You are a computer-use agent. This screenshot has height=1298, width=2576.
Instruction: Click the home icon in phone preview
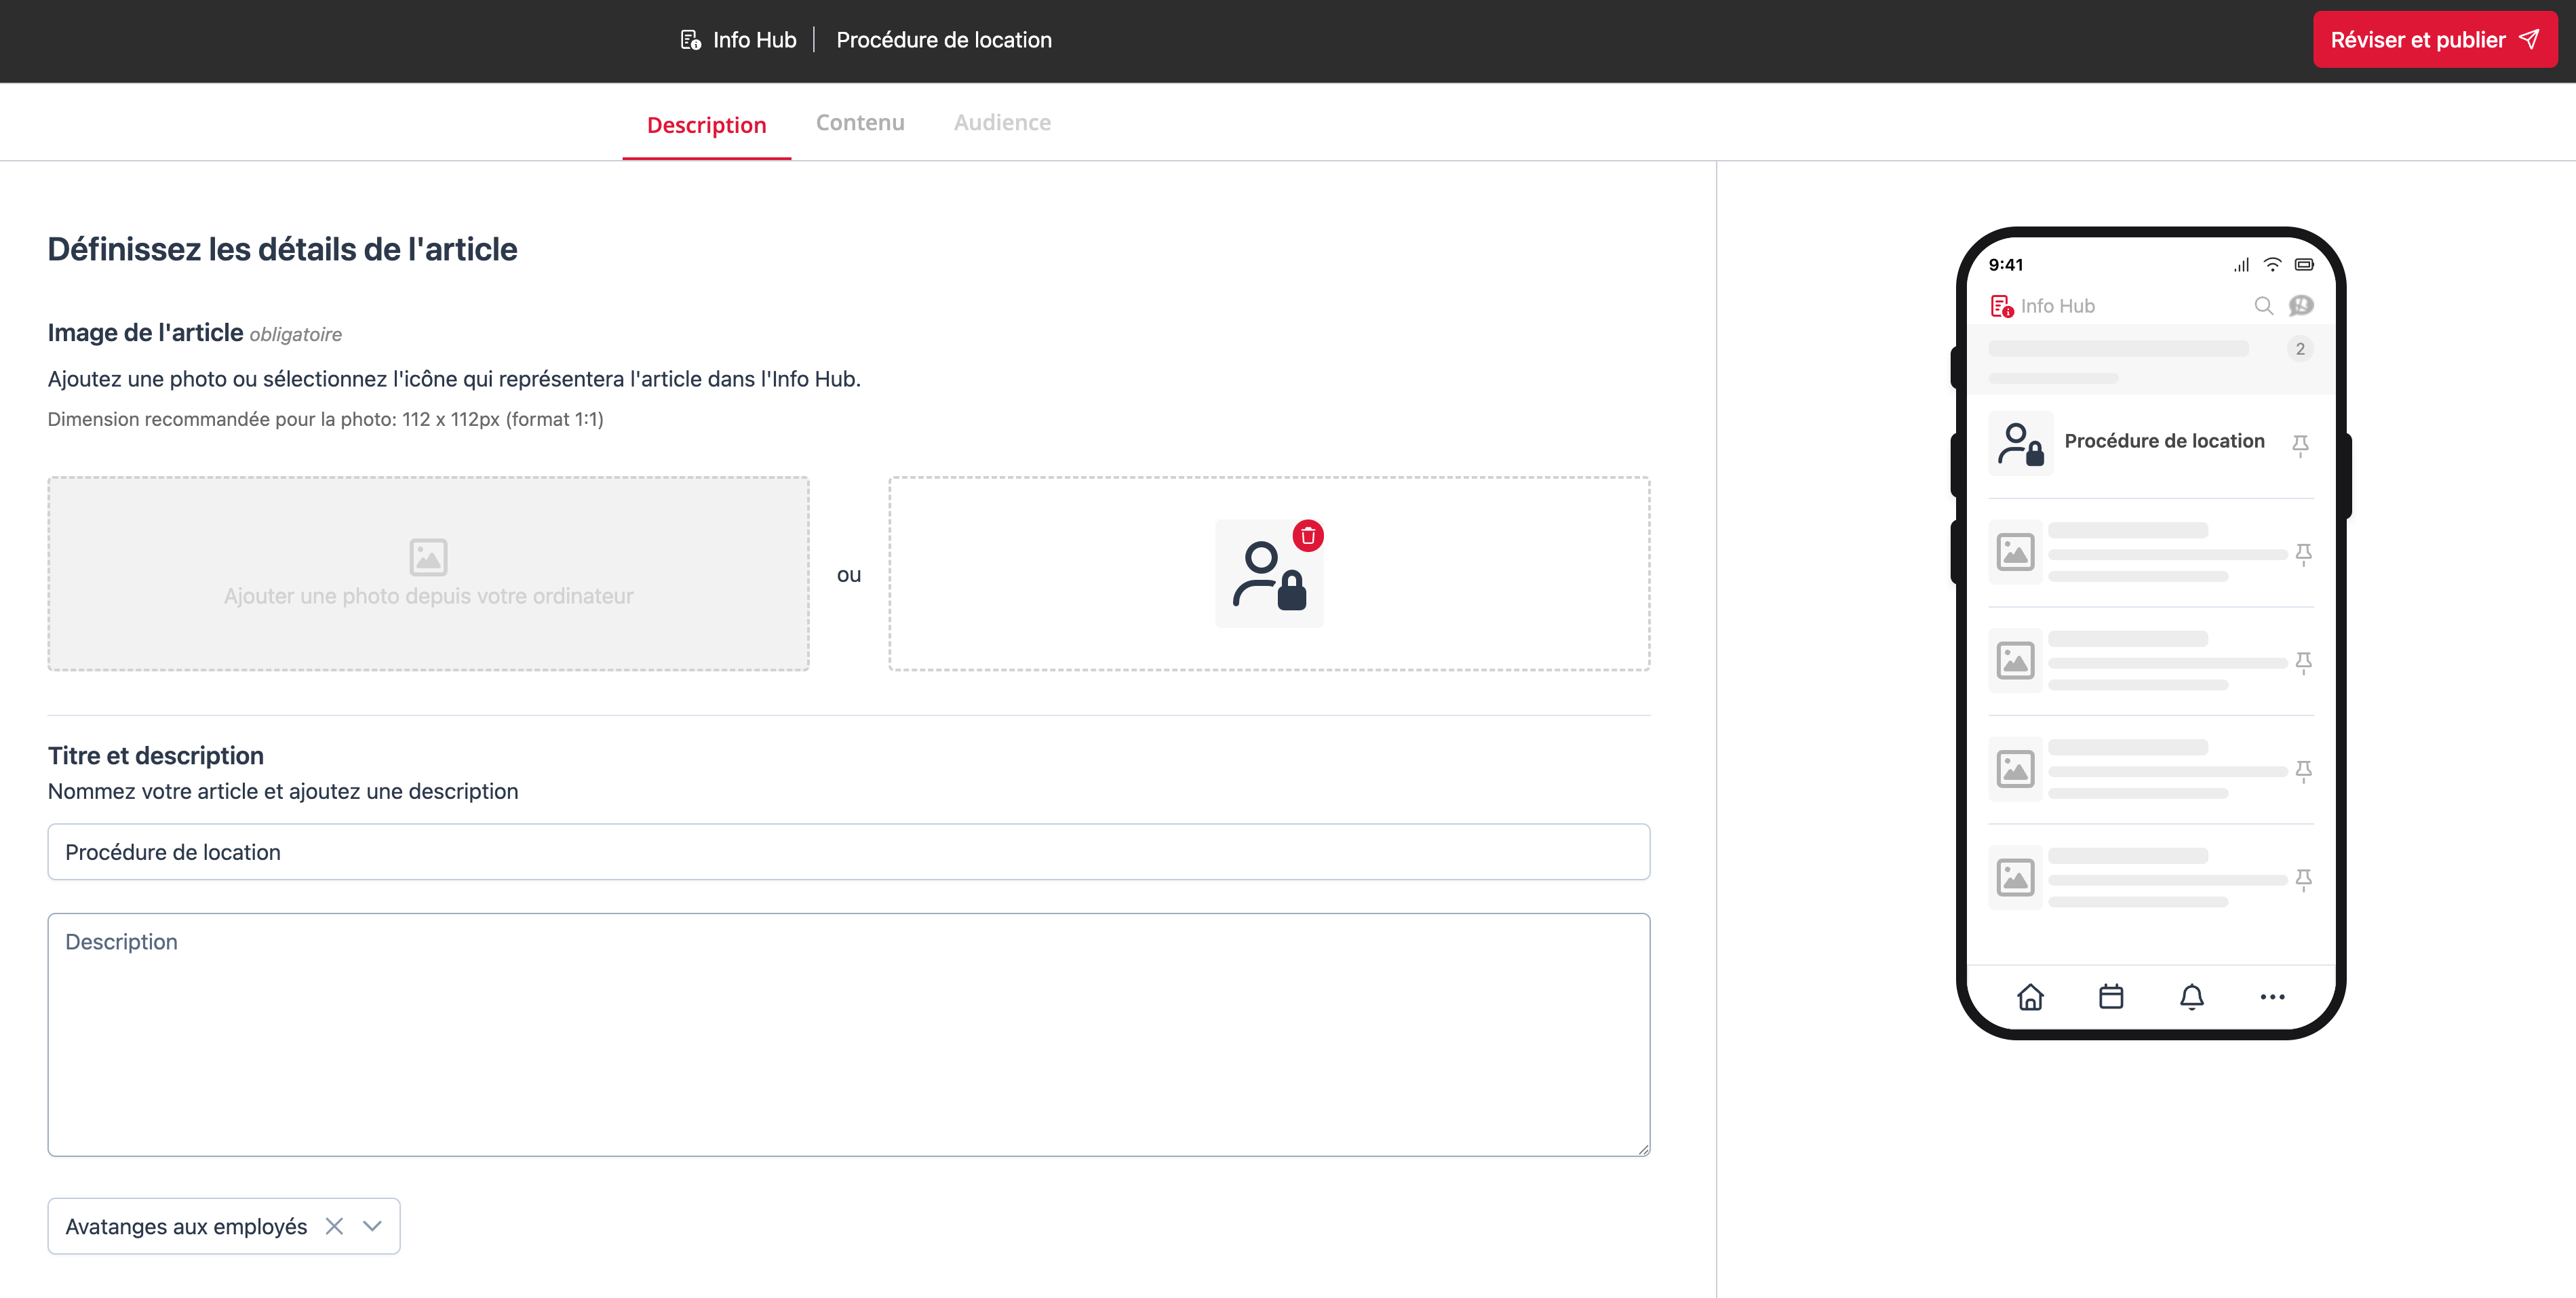(2030, 997)
